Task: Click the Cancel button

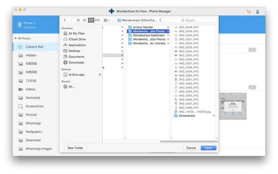Action: point(191,148)
